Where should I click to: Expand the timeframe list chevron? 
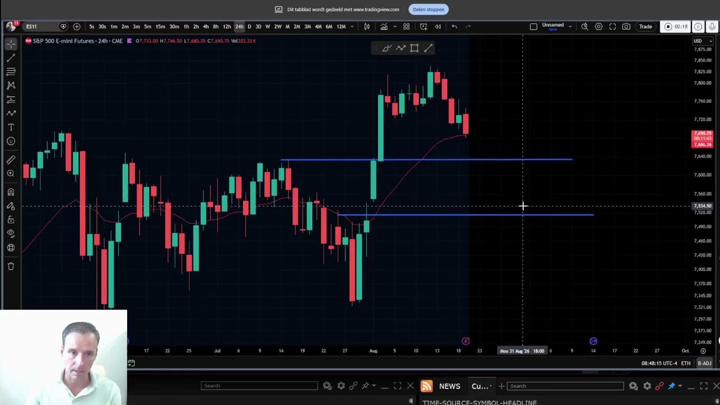[x=352, y=26]
